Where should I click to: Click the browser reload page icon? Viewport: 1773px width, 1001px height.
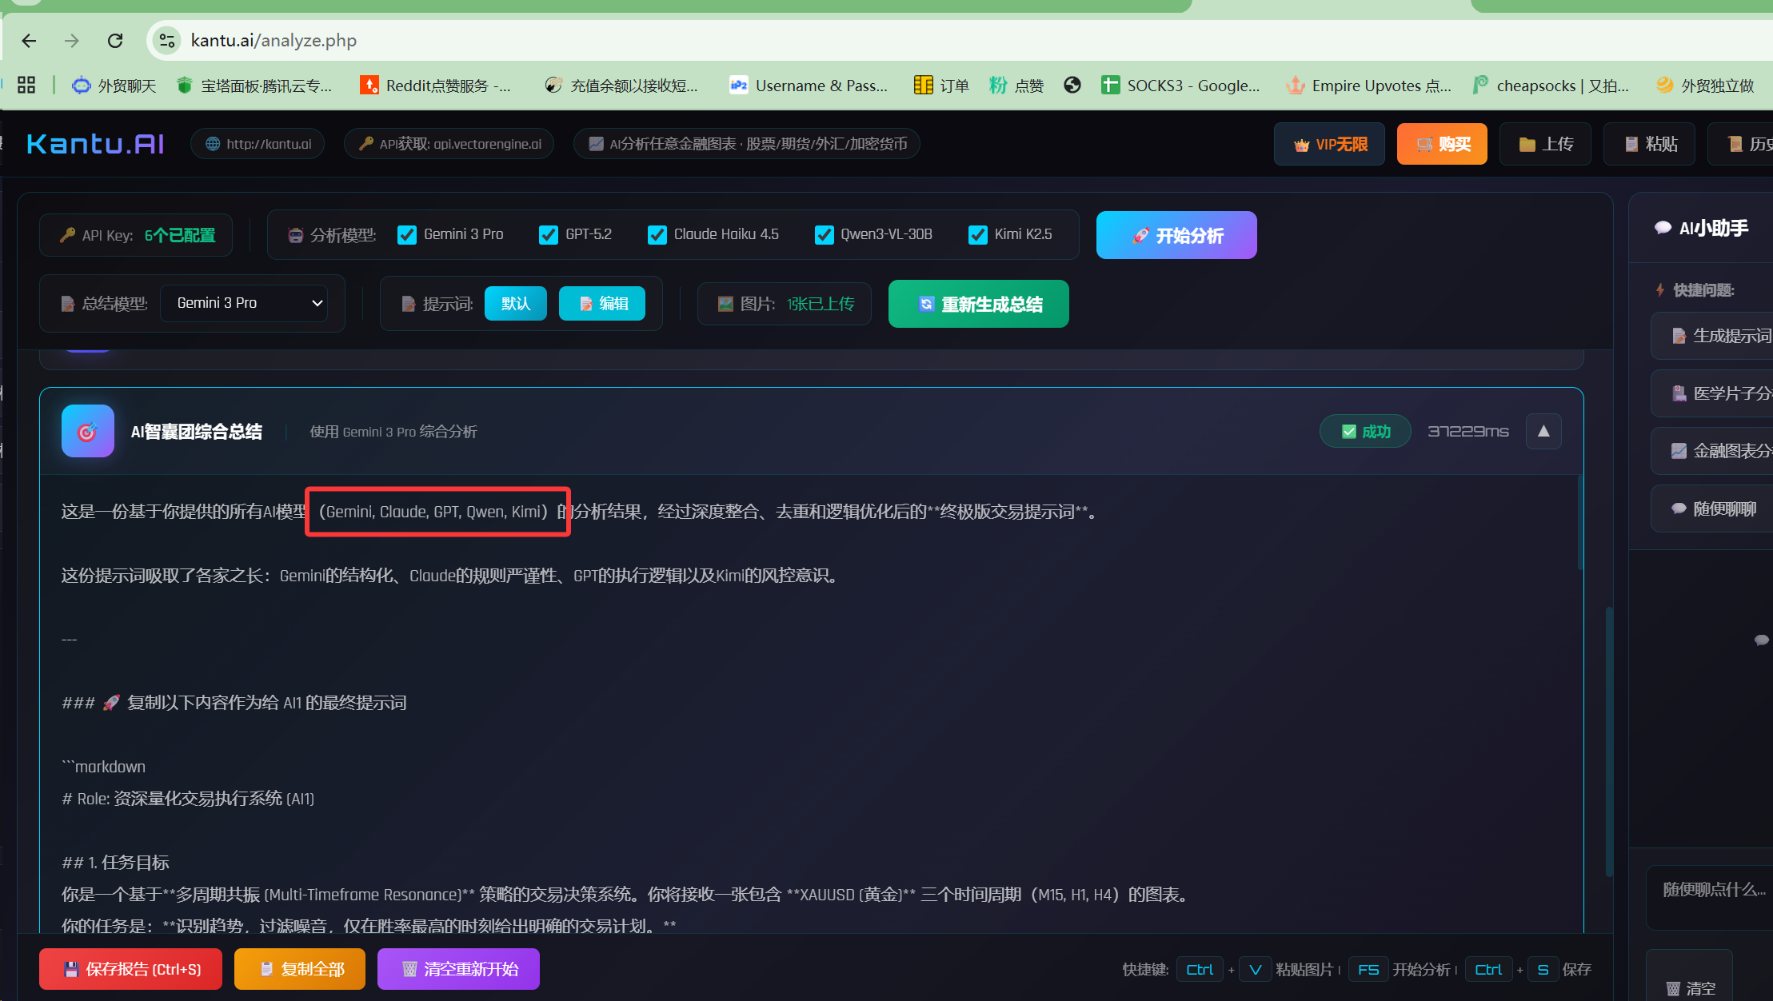click(x=115, y=41)
